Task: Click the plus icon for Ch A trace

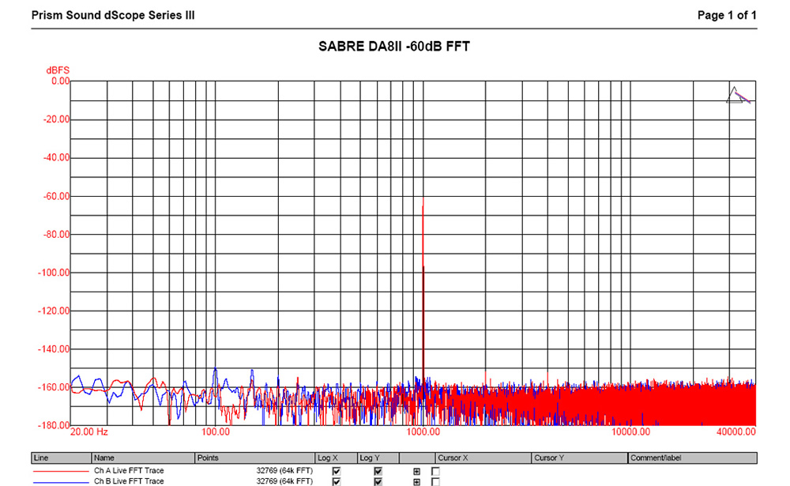Action: (416, 471)
